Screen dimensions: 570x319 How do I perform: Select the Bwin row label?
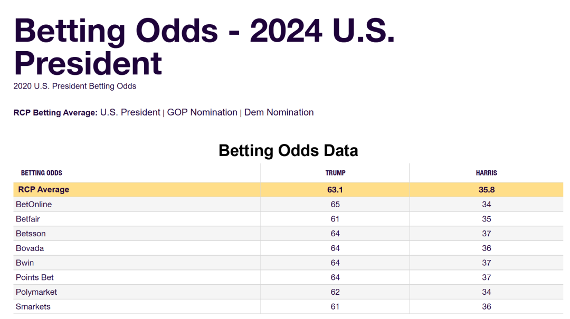point(25,263)
